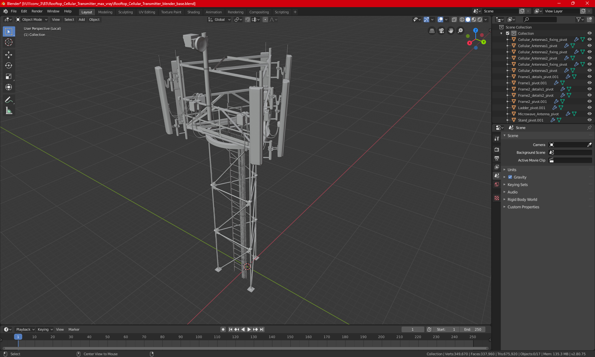Click the End frame field
The image size is (595, 357).
point(472,329)
